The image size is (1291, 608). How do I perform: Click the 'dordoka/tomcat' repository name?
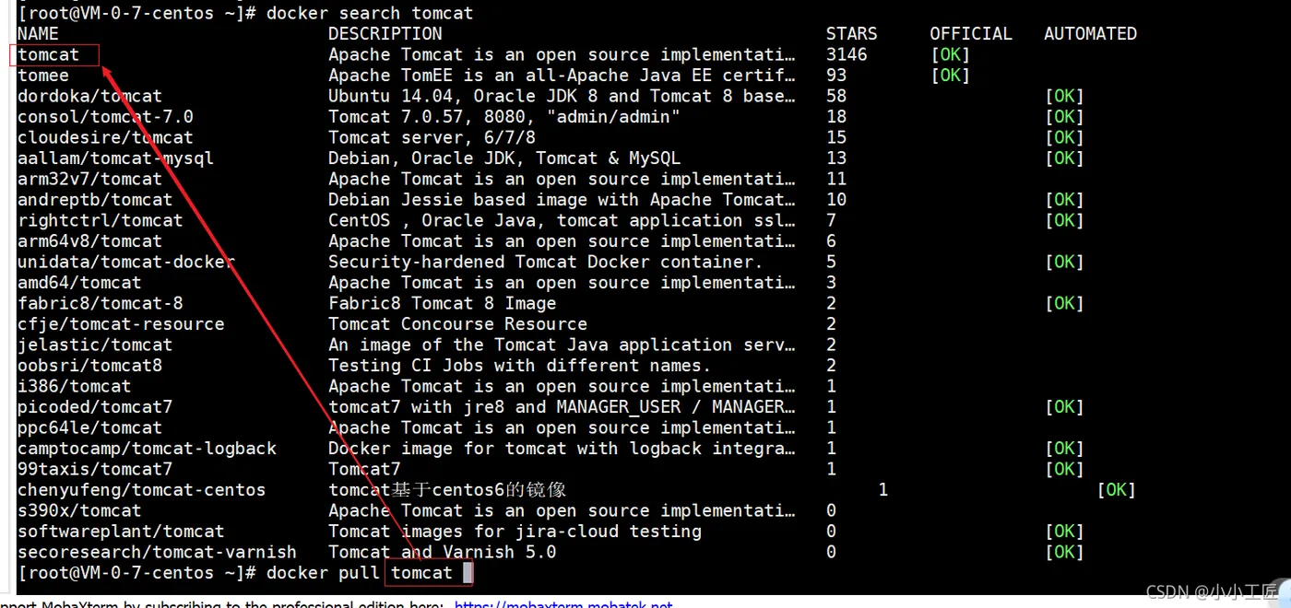89,96
